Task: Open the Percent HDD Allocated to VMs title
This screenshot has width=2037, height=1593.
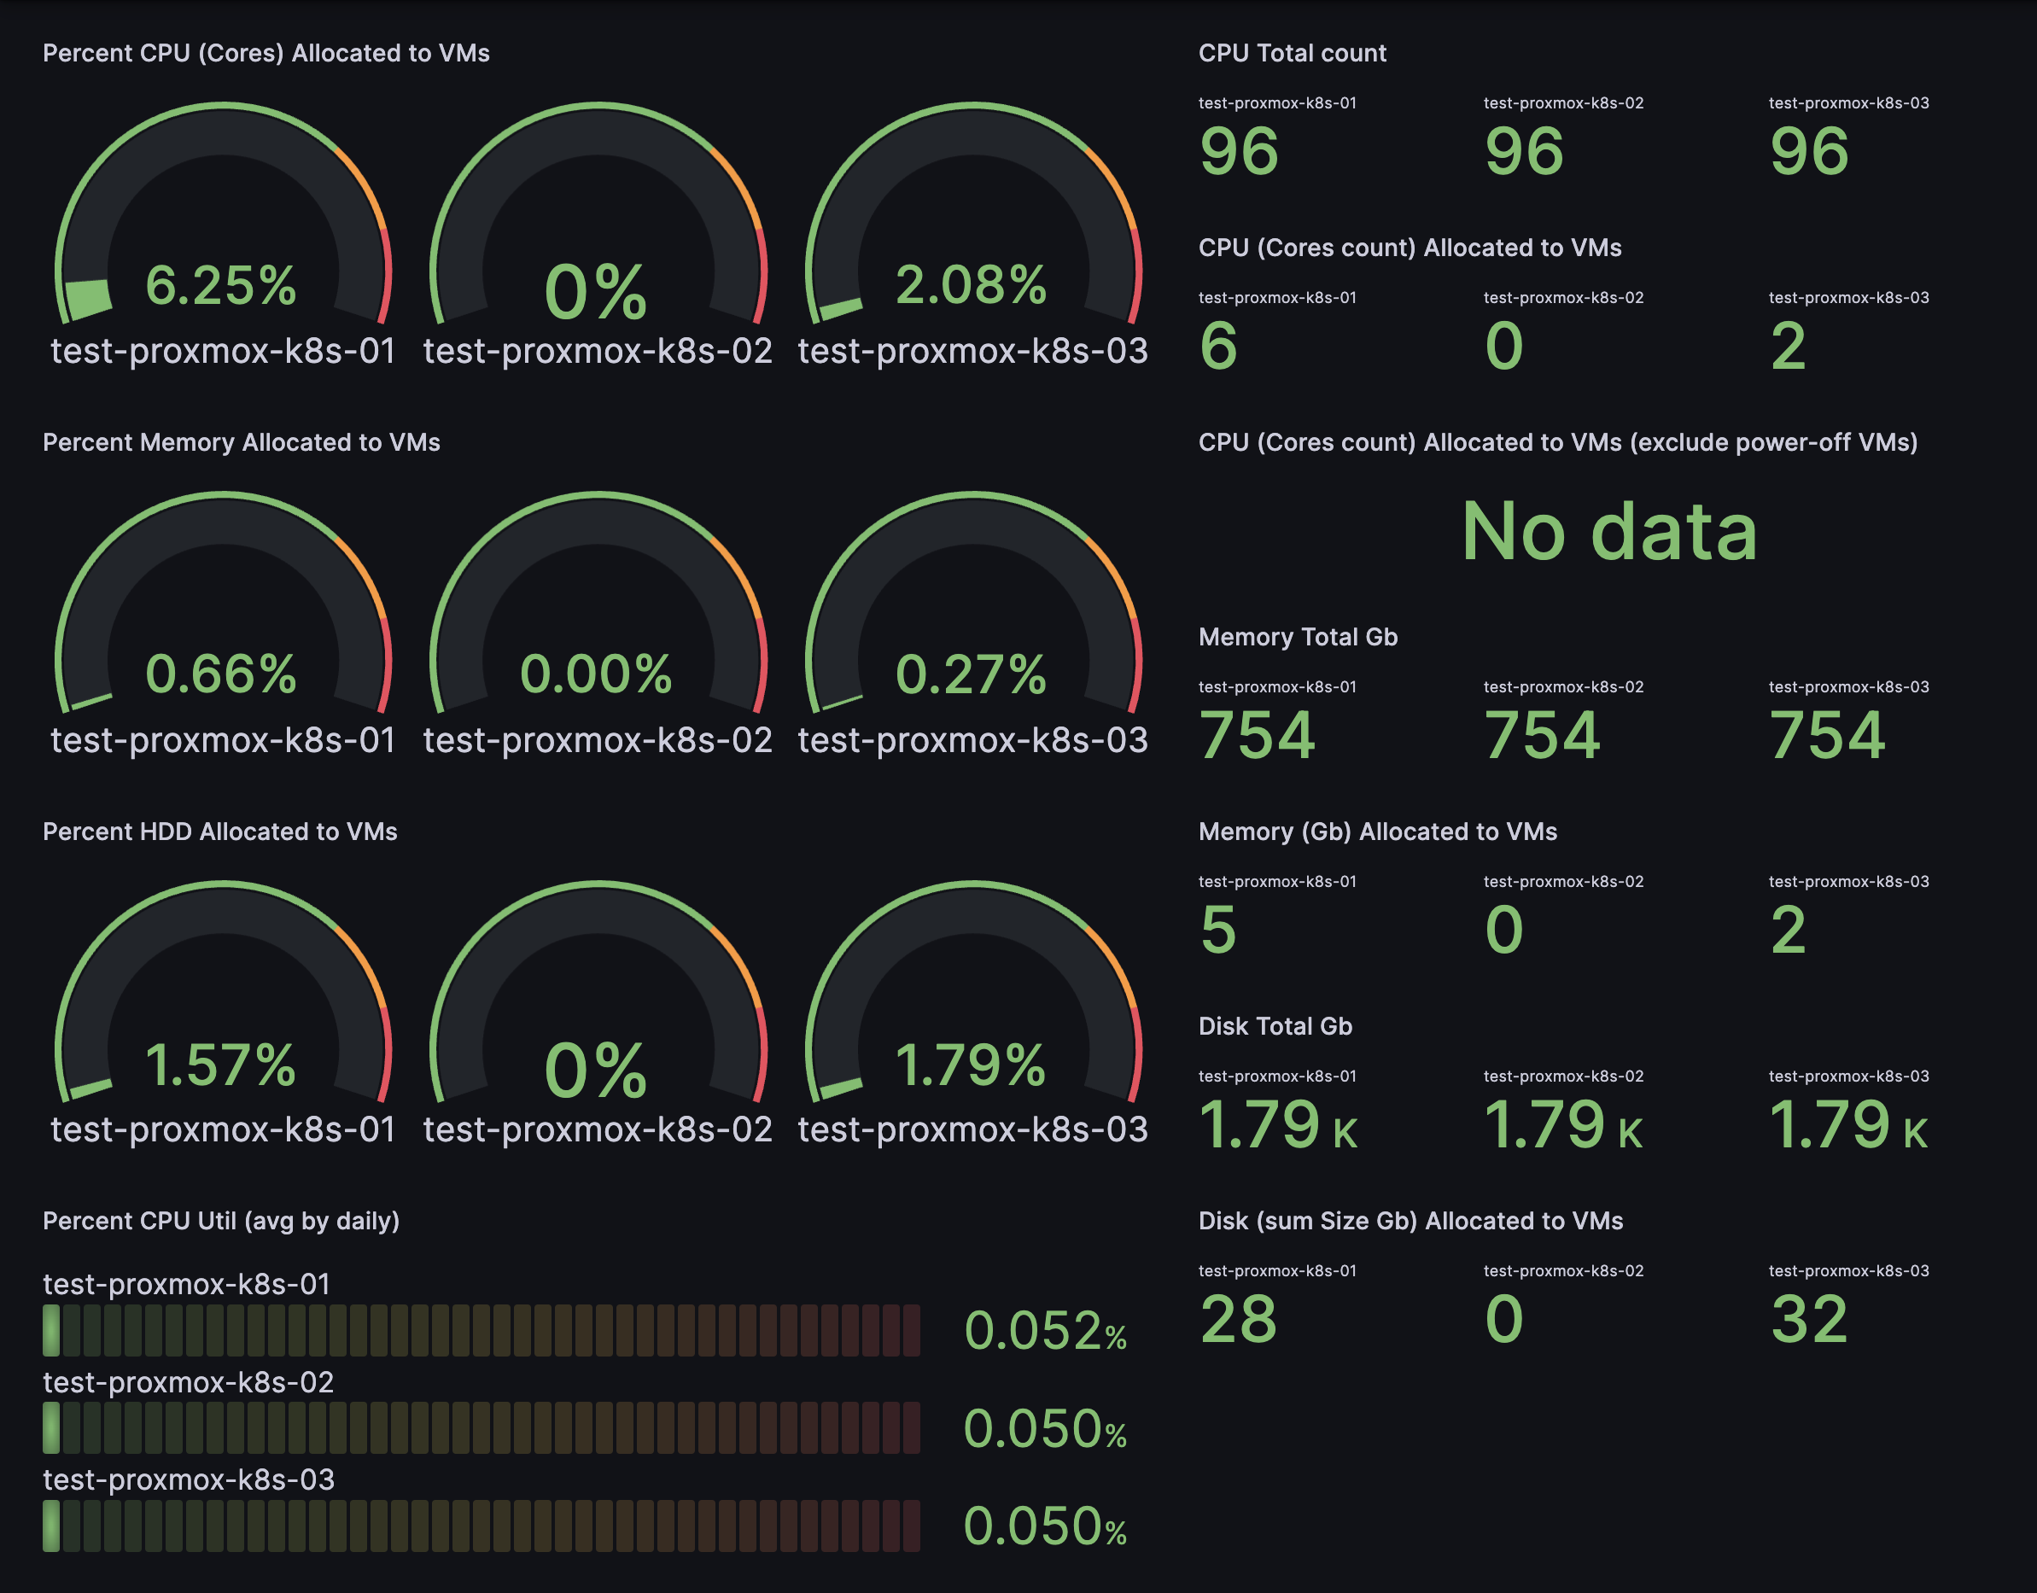Action: (219, 831)
